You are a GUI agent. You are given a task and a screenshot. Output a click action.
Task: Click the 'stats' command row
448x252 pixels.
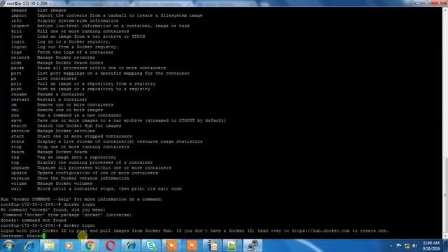pos(107,141)
